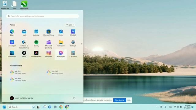Open notification badge in tray corner

[x=193, y=107]
